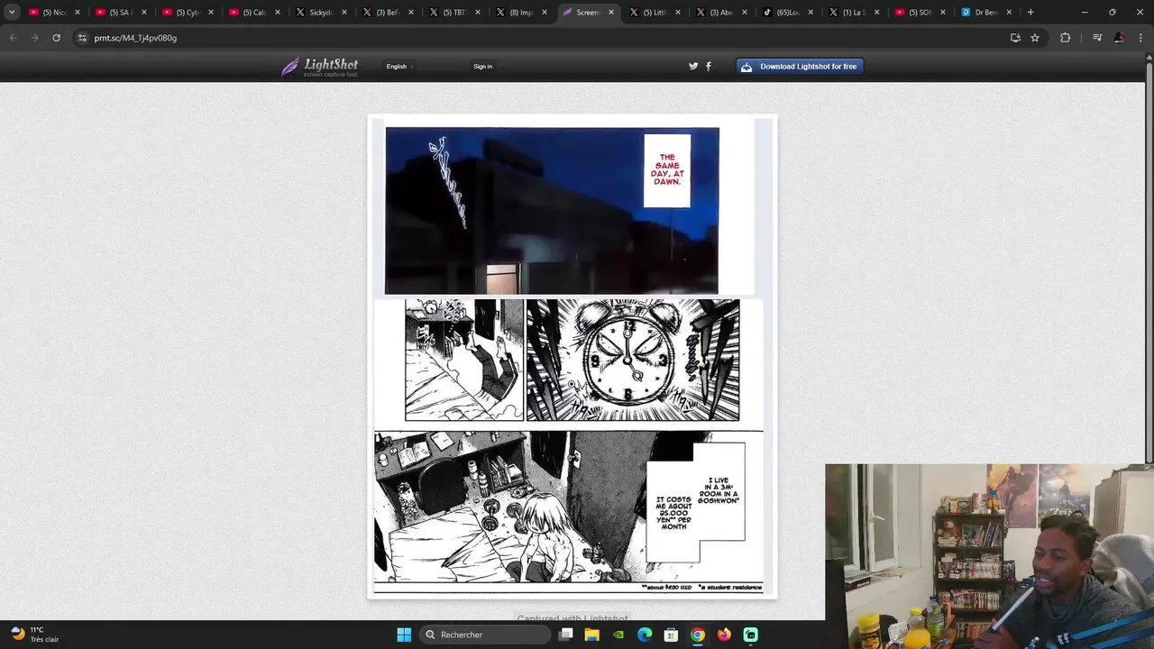Close the Dr Ben tab
The width and height of the screenshot is (1154, 649).
coord(1009,13)
